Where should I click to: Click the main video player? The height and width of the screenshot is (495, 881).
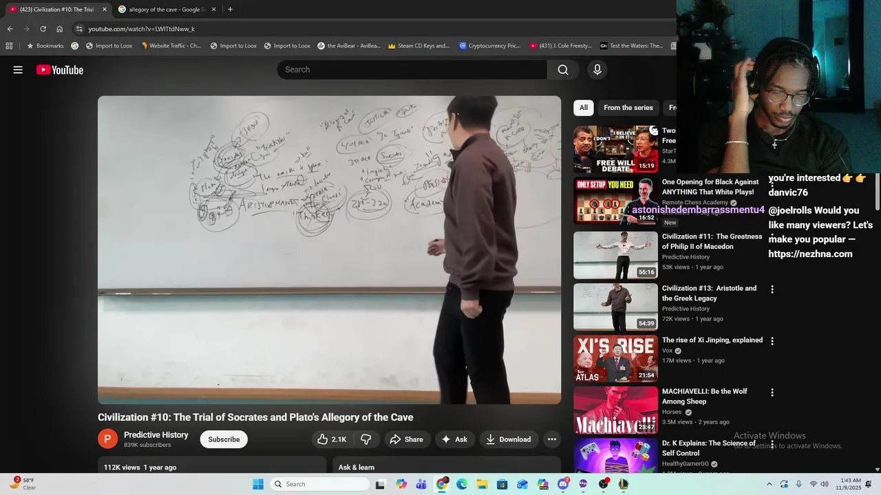[329, 250]
